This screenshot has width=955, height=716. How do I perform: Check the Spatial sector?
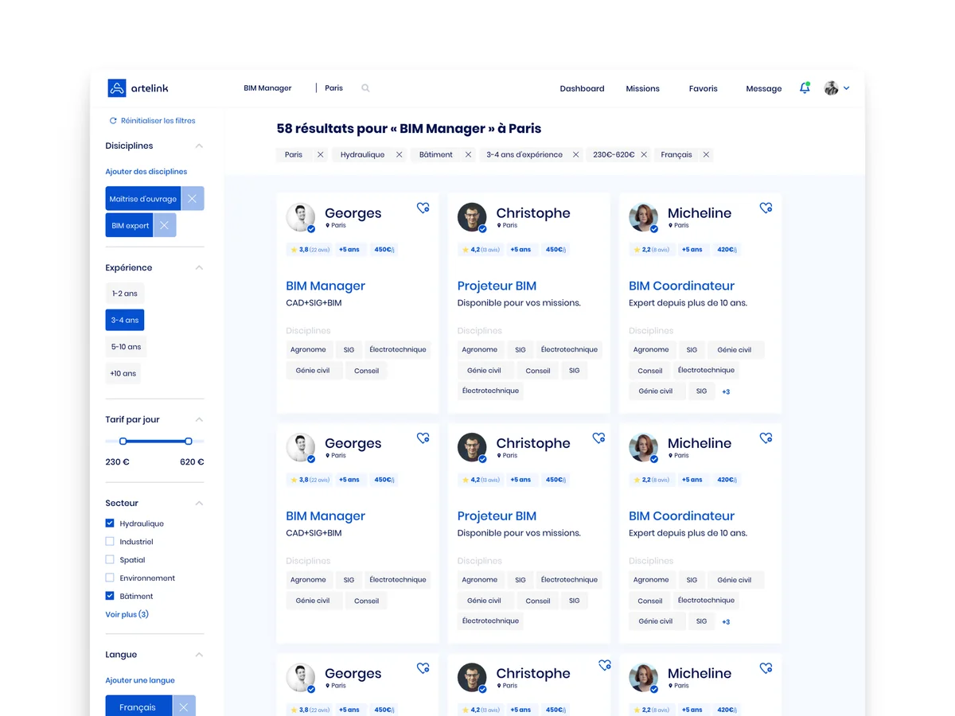tap(110, 559)
